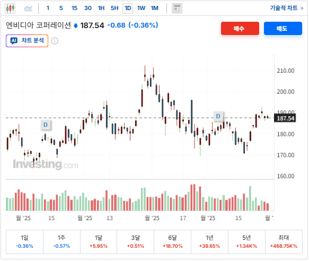The image size is (309, 261).
Task: Select the 1D interval
Action: [128, 8]
